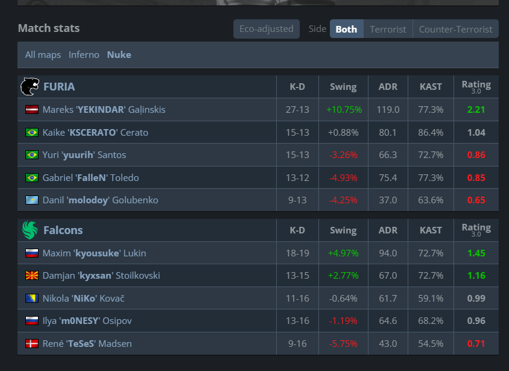The image size is (509, 371).
Task: Click the Rating 3.0 header in Falcons table
Action: (x=476, y=230)
